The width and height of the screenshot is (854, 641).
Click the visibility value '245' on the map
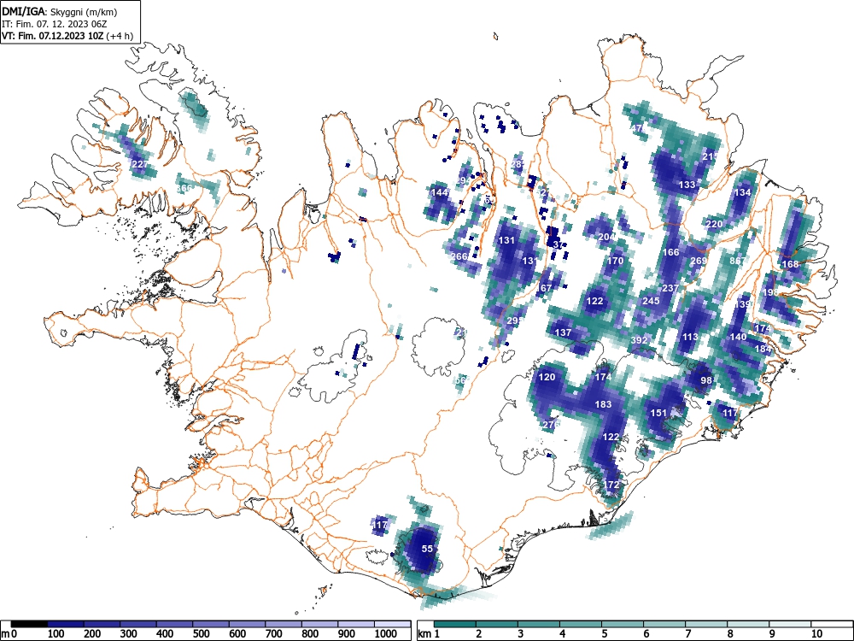tap(651, 301)
